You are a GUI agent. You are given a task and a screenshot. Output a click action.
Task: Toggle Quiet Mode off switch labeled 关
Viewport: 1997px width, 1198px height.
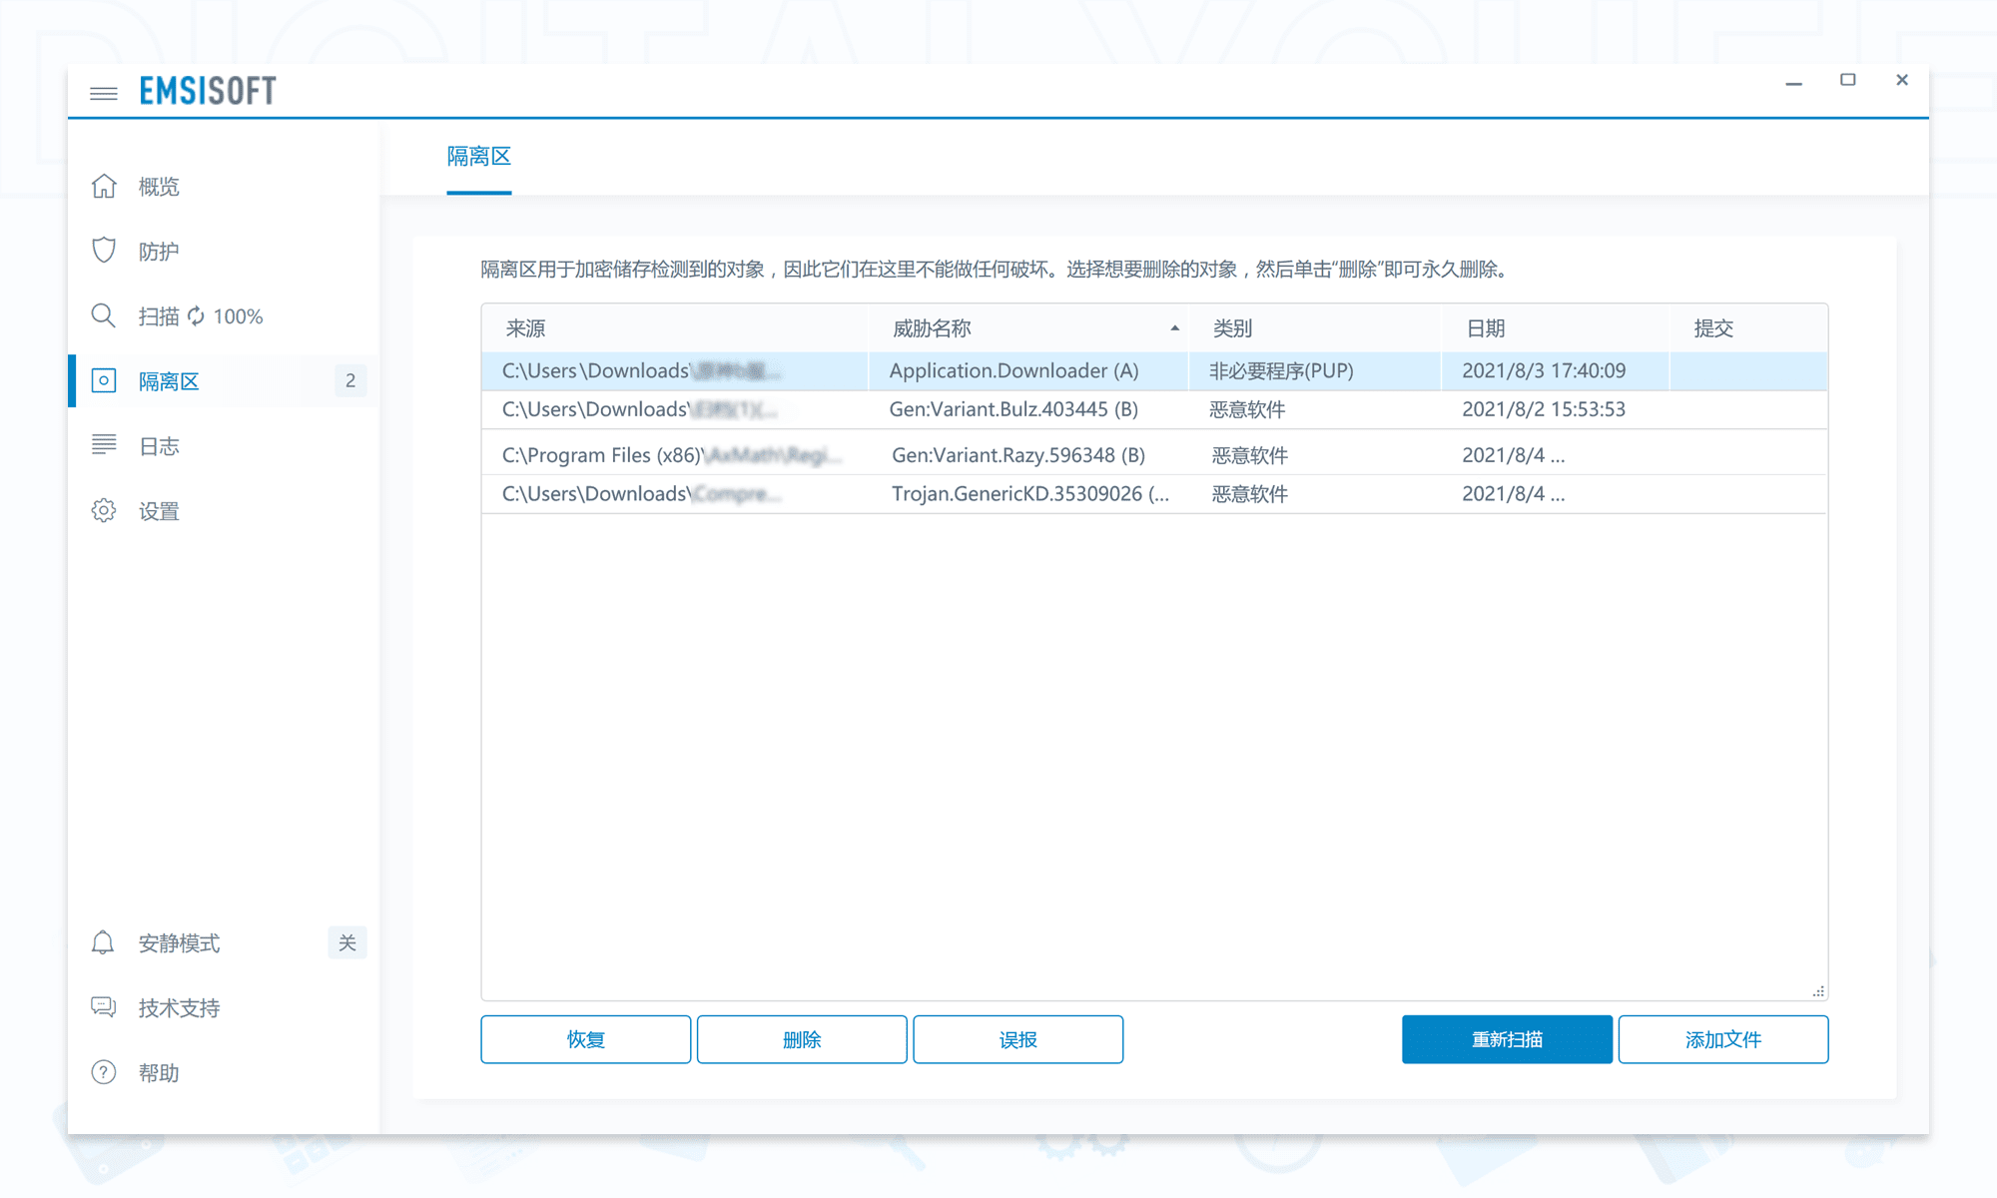point(347,942)
